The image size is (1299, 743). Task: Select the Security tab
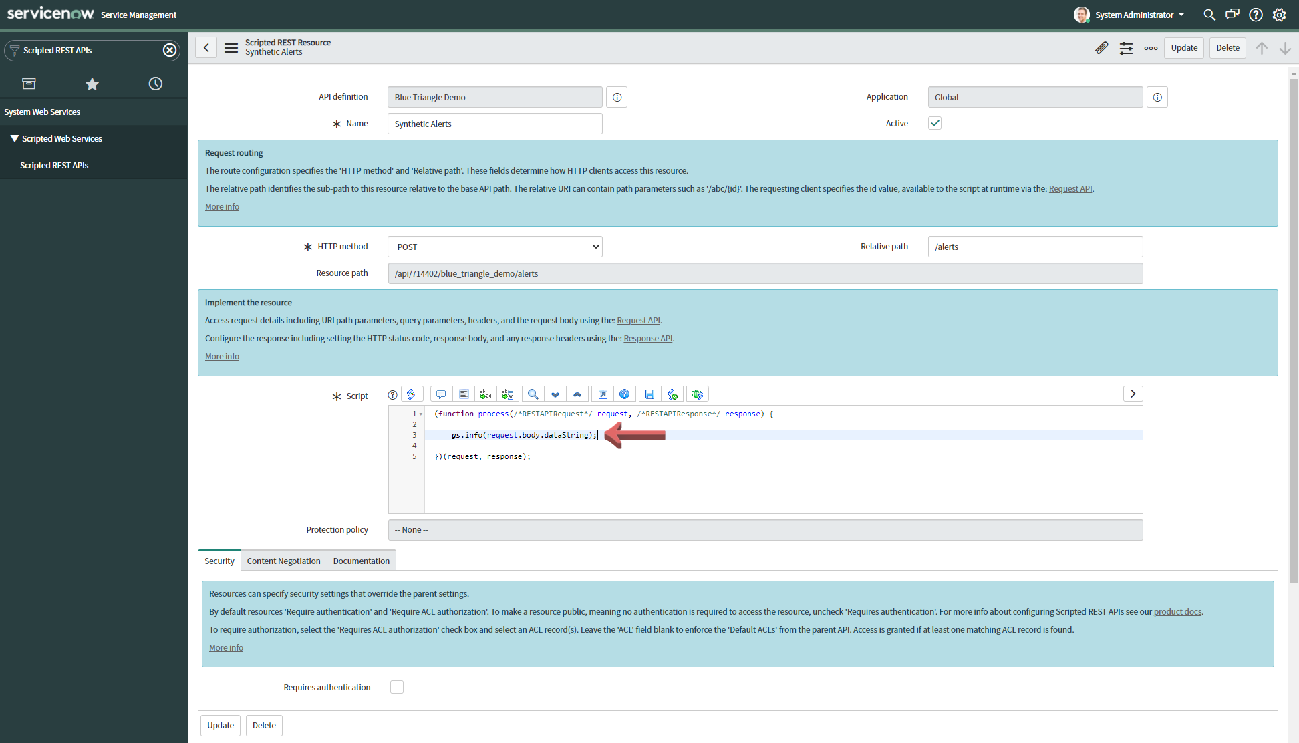point(219,561)
